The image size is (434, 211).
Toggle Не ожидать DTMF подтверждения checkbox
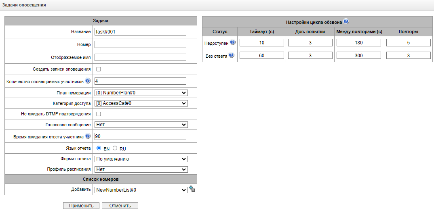coord(99,114)
